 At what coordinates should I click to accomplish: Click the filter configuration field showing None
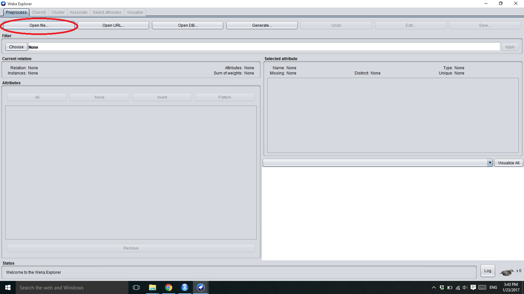point(264,47)
